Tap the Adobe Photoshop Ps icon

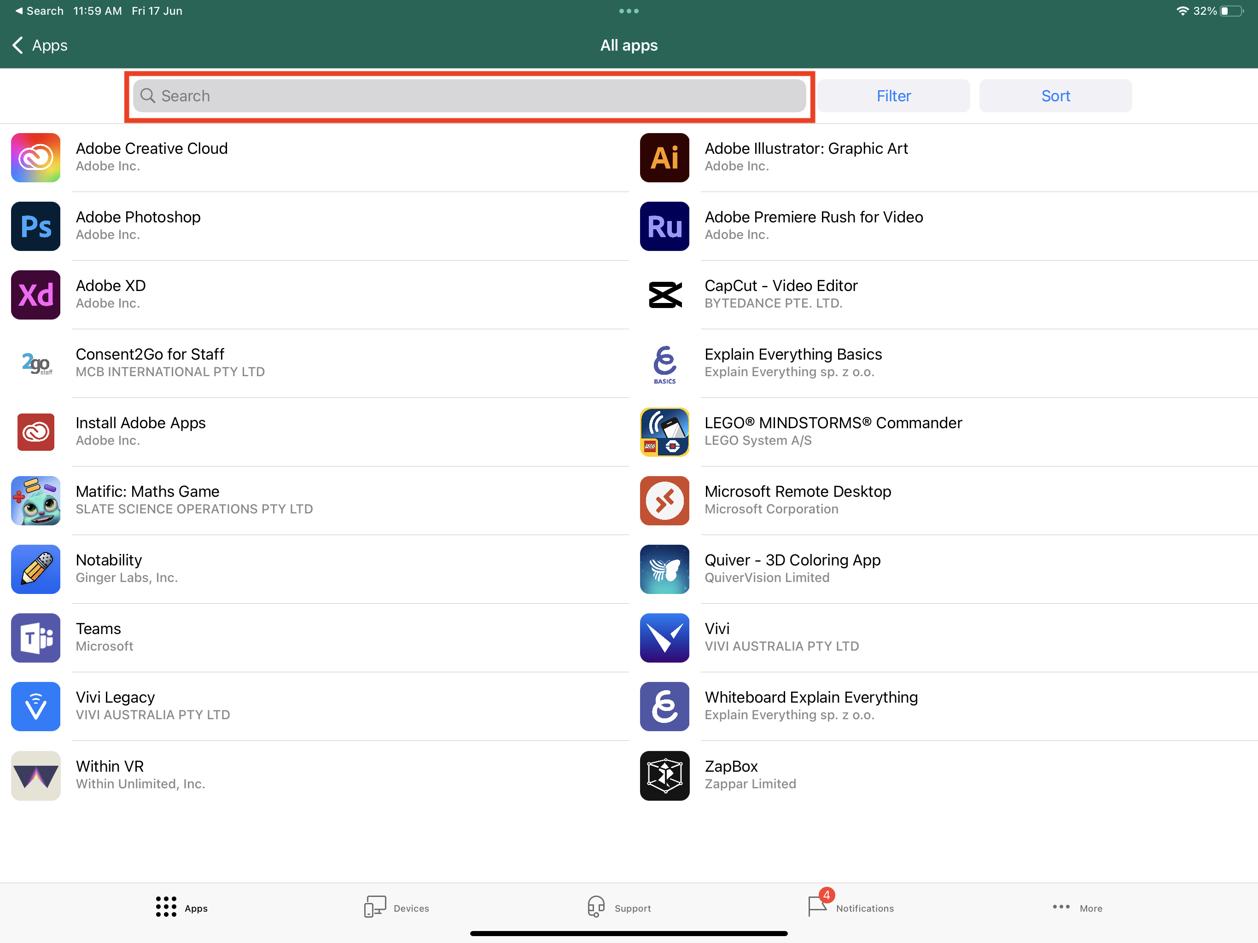[x=35, y=227]
